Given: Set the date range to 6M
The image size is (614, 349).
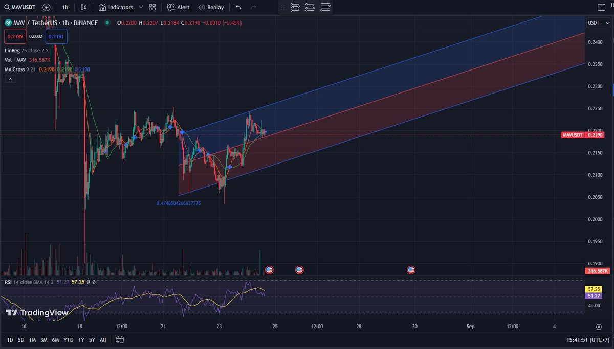Looking at the screenshot, I should [56, 340].
